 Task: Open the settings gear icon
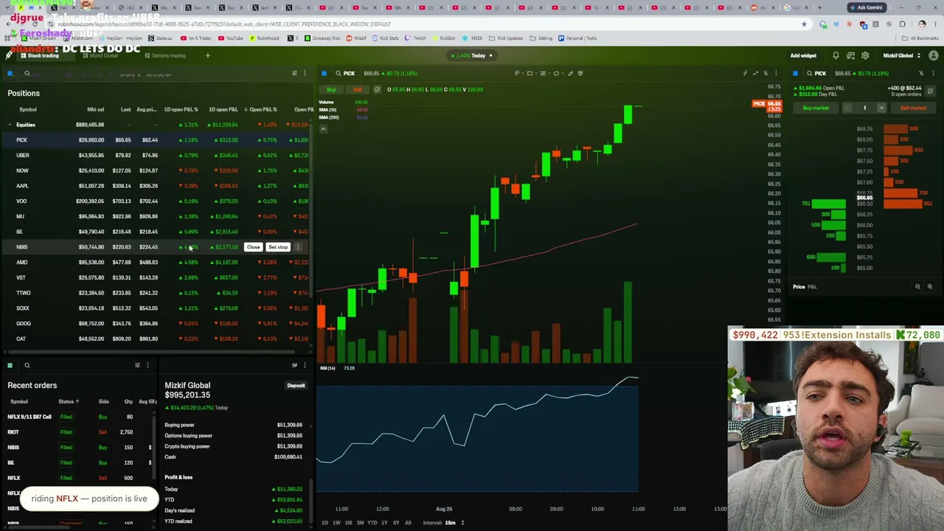[x=865, y=55]
